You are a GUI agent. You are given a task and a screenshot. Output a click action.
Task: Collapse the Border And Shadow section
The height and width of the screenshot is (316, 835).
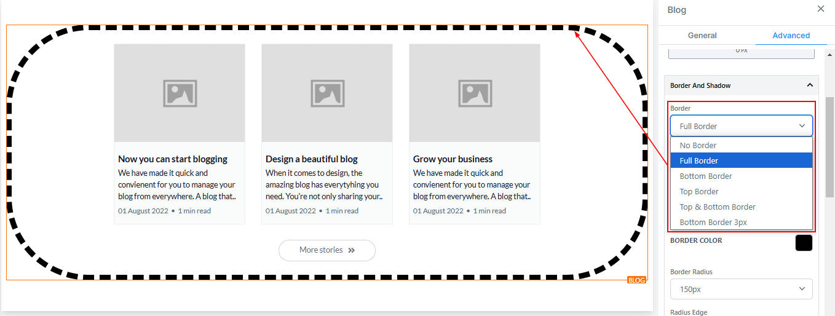coord(809,85)
